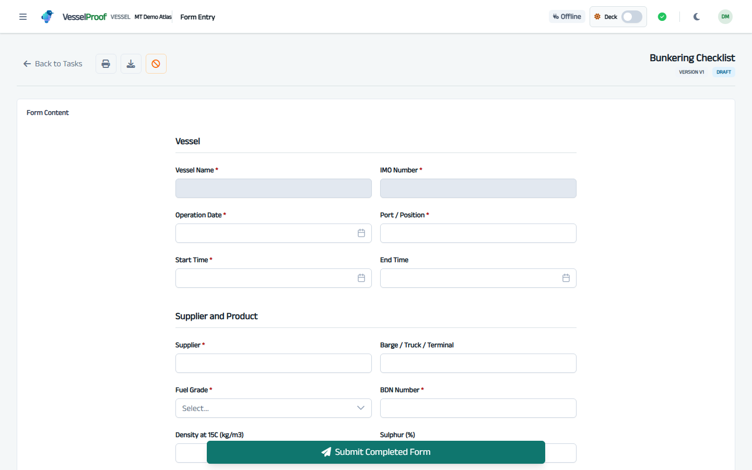This screenshot has height=470, width=752.
Task: Click the Offline status badge
Action: [567, 17]
